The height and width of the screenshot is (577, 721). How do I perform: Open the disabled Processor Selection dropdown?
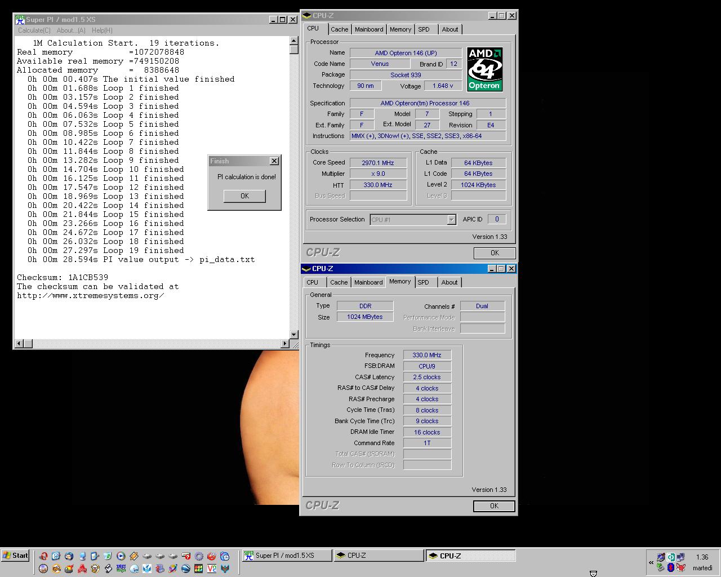coord(413,220)
